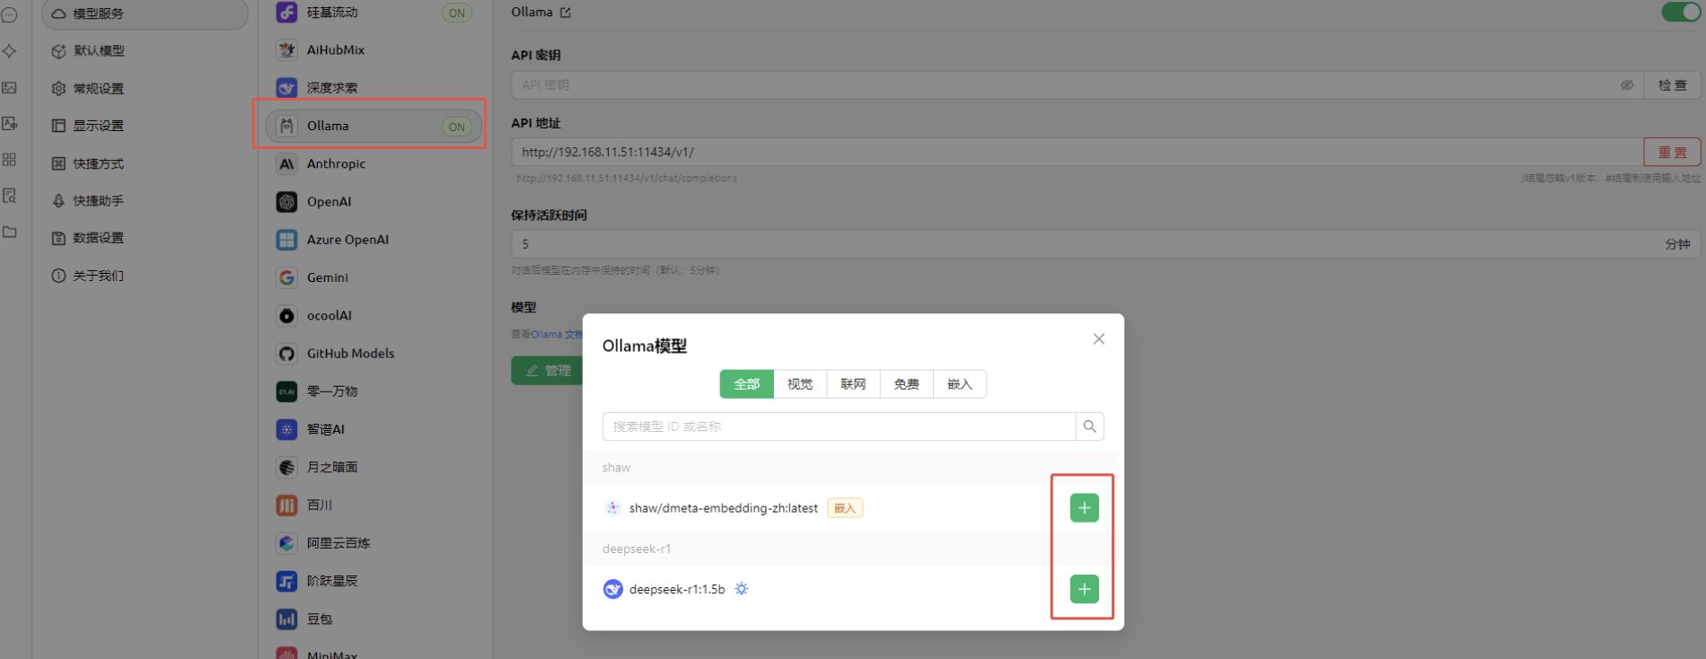Open 模型服务 settings section

(145, 13)
